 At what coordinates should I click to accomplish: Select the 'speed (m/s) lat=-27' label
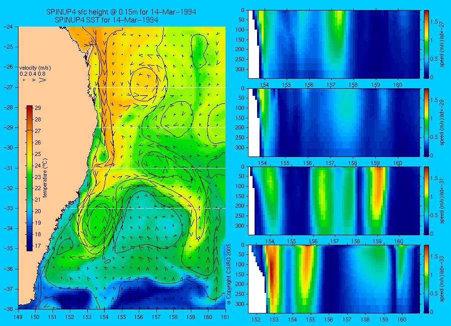[x=442, y=45]
